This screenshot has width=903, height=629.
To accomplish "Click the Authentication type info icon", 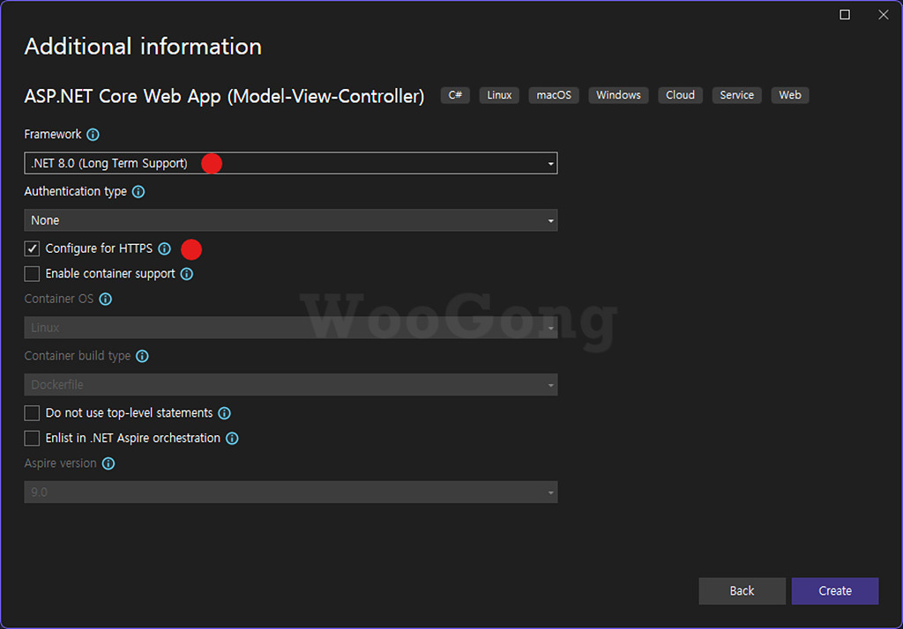I will 138,192.
